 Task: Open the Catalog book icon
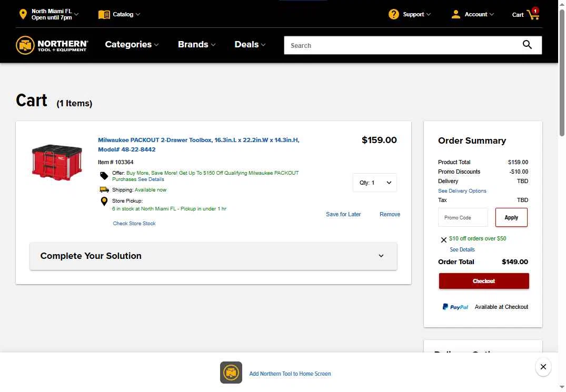104,14
